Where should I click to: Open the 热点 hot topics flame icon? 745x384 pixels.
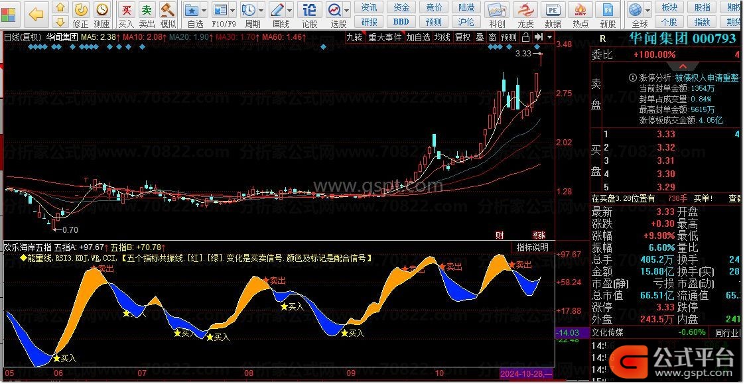580,14
